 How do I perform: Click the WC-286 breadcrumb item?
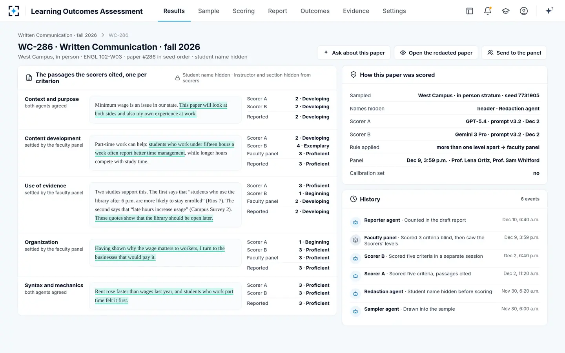(118, 35)
